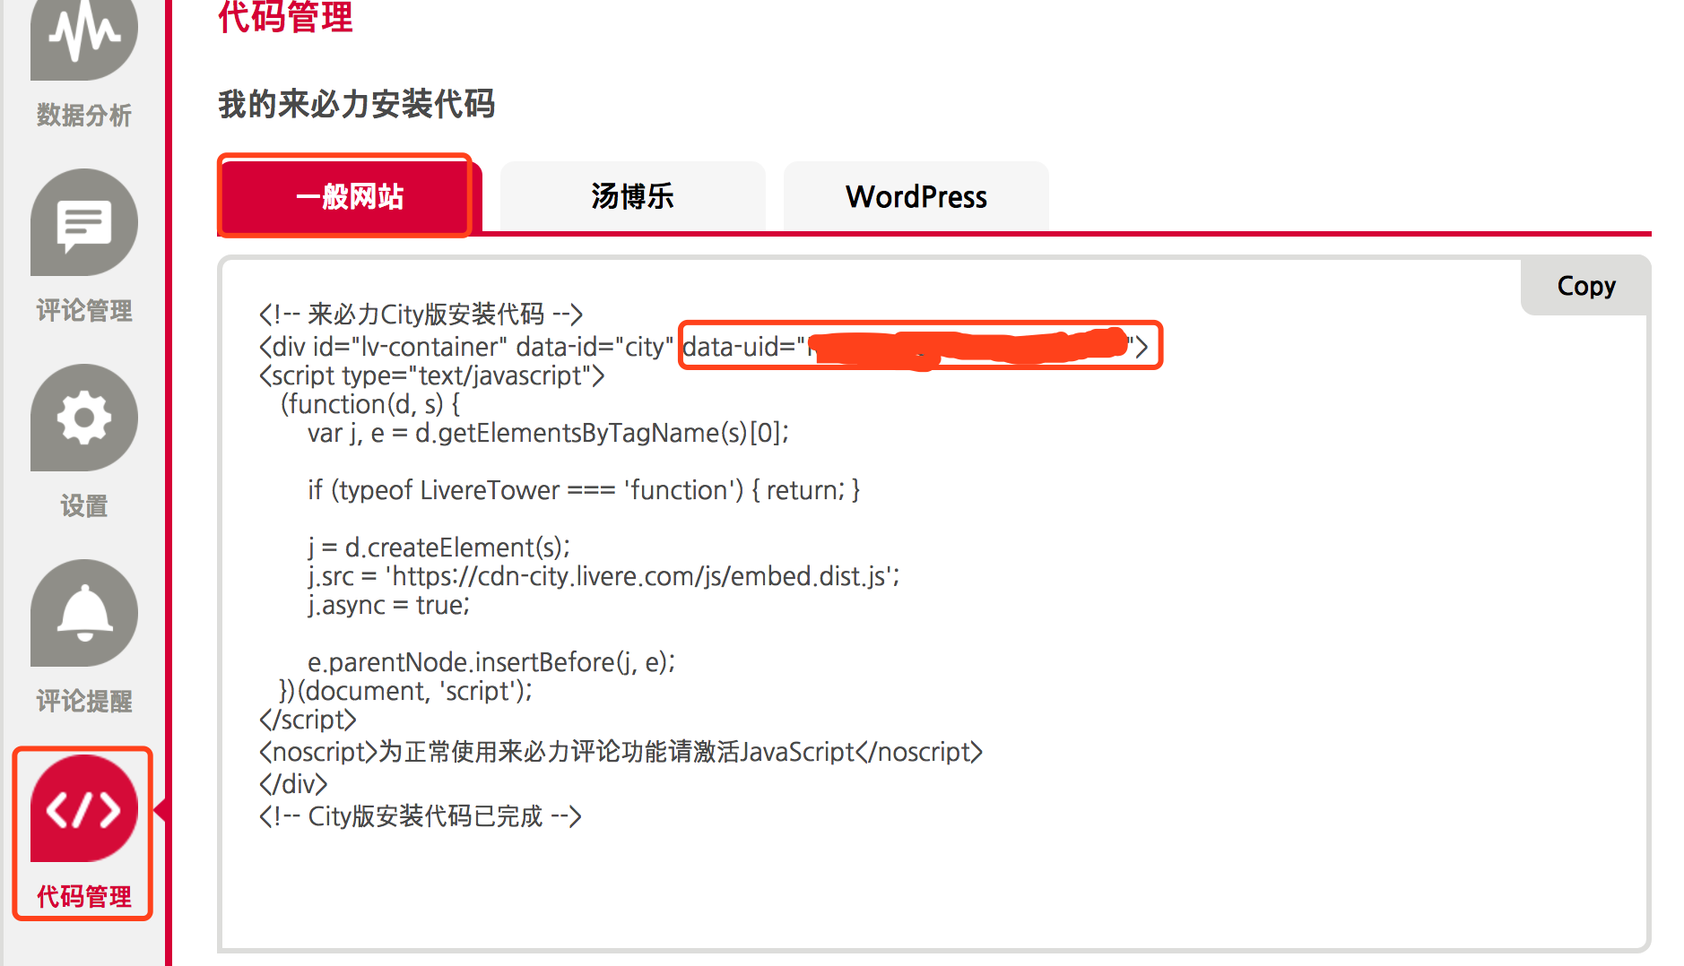Screen dimensions: 1684x966
Task: Switch to the WordPress tab
Action: tap(916, 196)
